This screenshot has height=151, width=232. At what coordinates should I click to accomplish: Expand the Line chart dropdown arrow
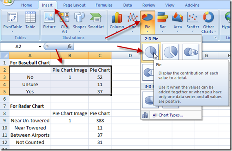point(132,32)
